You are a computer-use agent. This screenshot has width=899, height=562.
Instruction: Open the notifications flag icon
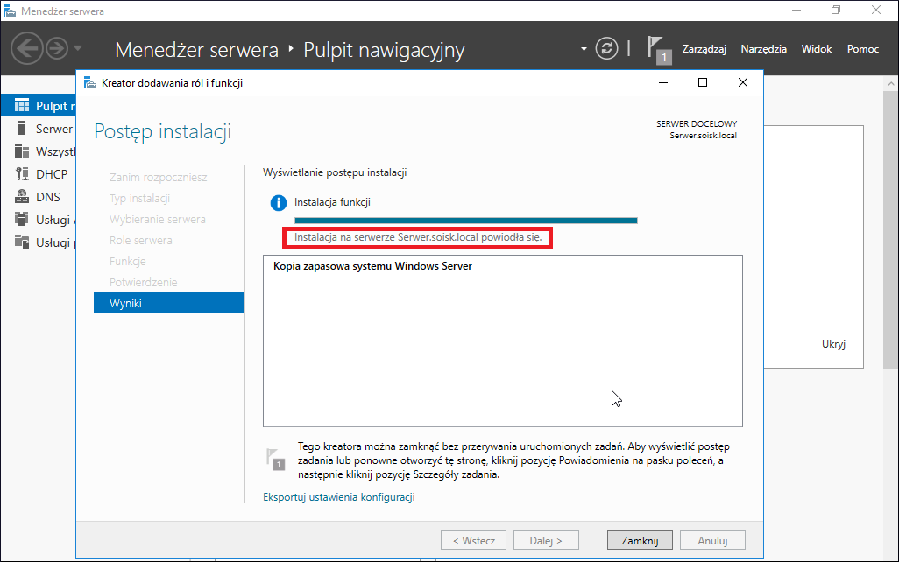(659, 49)
